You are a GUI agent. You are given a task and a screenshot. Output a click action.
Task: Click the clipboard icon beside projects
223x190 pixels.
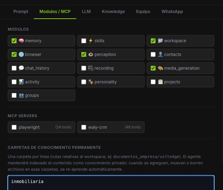pyautogui.click(x=160, y=82)
